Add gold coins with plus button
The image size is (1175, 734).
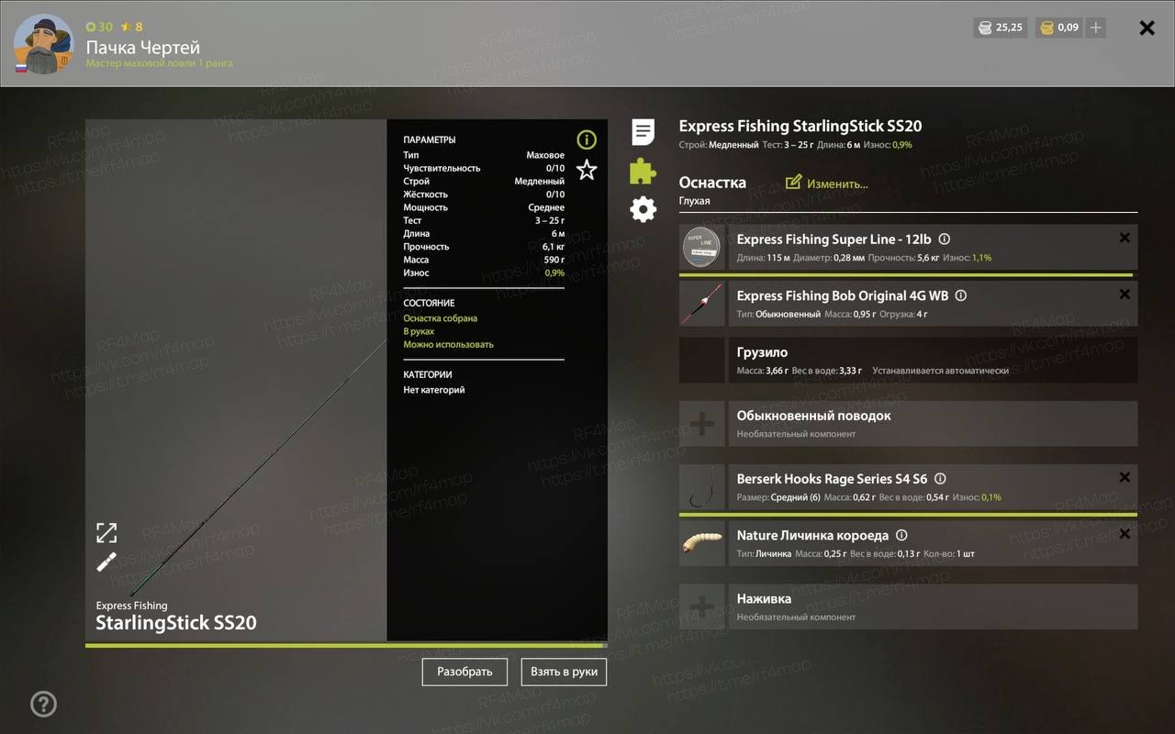click(x=1095, y=28)
